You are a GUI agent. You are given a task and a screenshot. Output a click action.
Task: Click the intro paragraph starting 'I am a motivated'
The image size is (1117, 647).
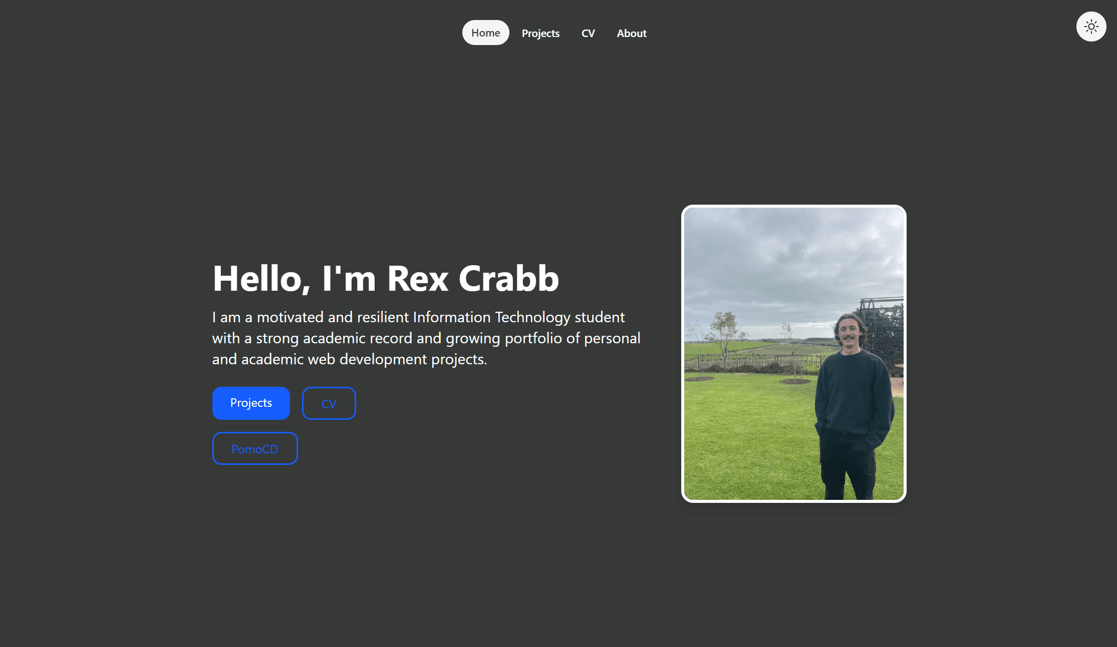click(x=426, y=338)
